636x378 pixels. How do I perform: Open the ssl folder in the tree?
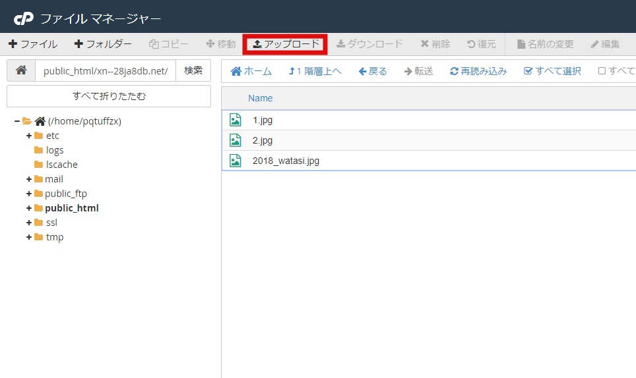[x=51, y=223]
